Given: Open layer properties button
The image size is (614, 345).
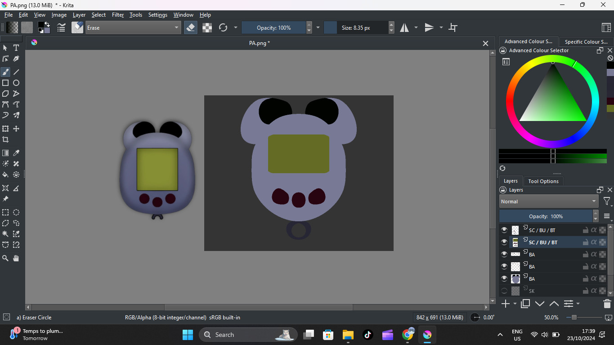Looking at the screenshot, I should coord(569,304).
